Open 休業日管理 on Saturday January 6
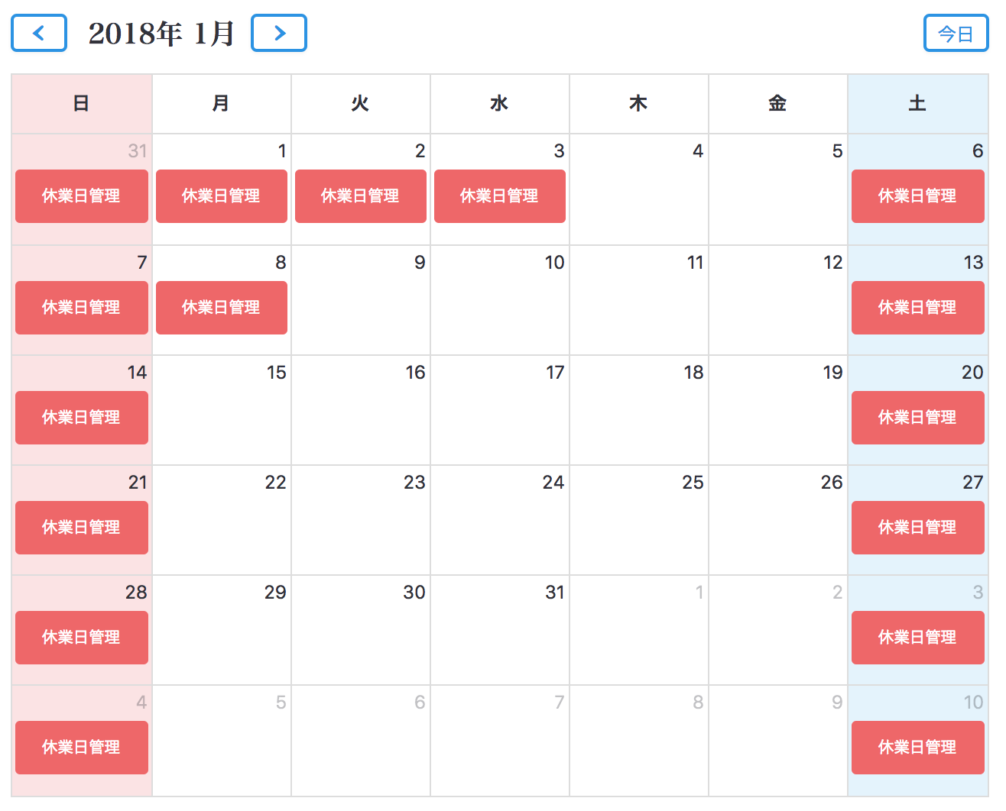This screenshot has width=1006, height=811. coord(917,196)
